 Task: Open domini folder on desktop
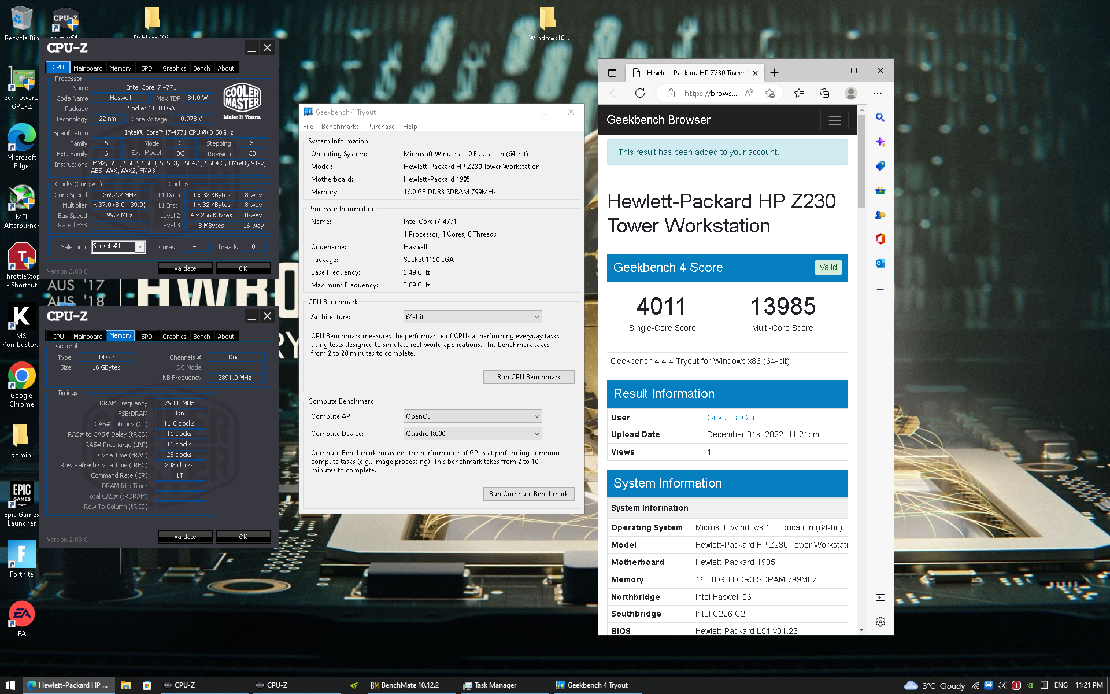[x=21, y=441]
